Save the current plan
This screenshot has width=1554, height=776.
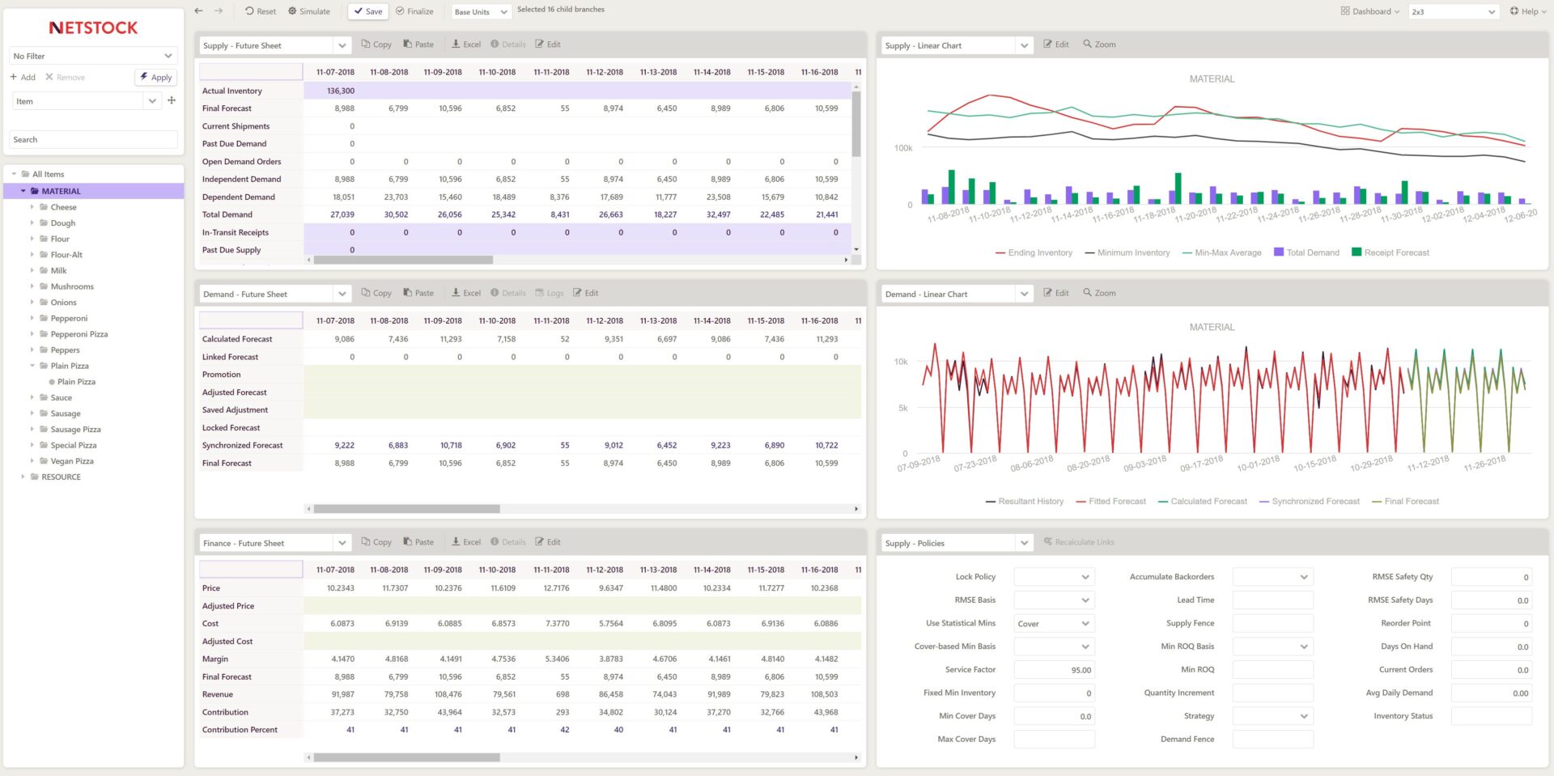coord(368,11)
